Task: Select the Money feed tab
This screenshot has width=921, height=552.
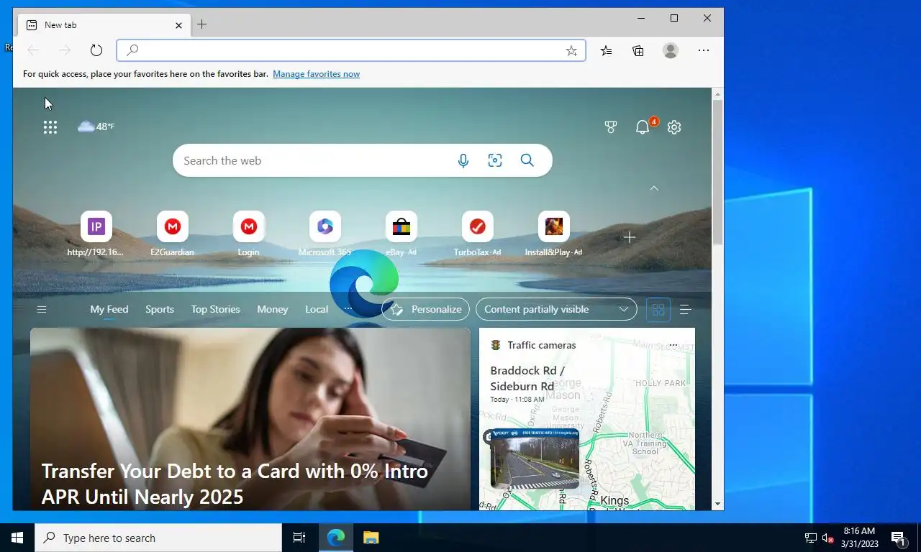Action: click(272, 309)
